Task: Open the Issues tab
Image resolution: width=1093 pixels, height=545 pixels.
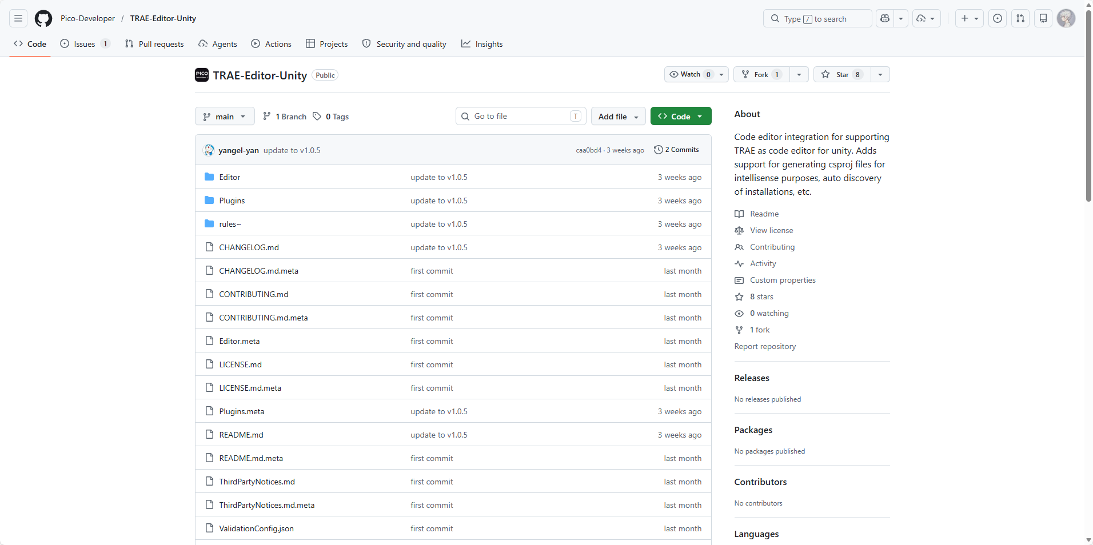Action: tap(85, 44)
